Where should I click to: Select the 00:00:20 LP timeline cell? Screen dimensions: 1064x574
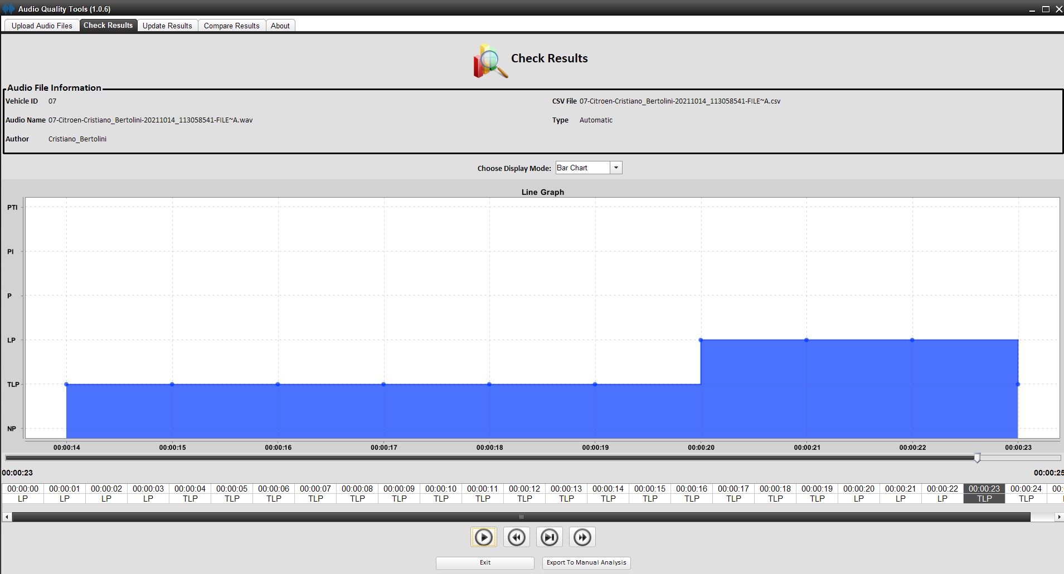click(858, 493)
